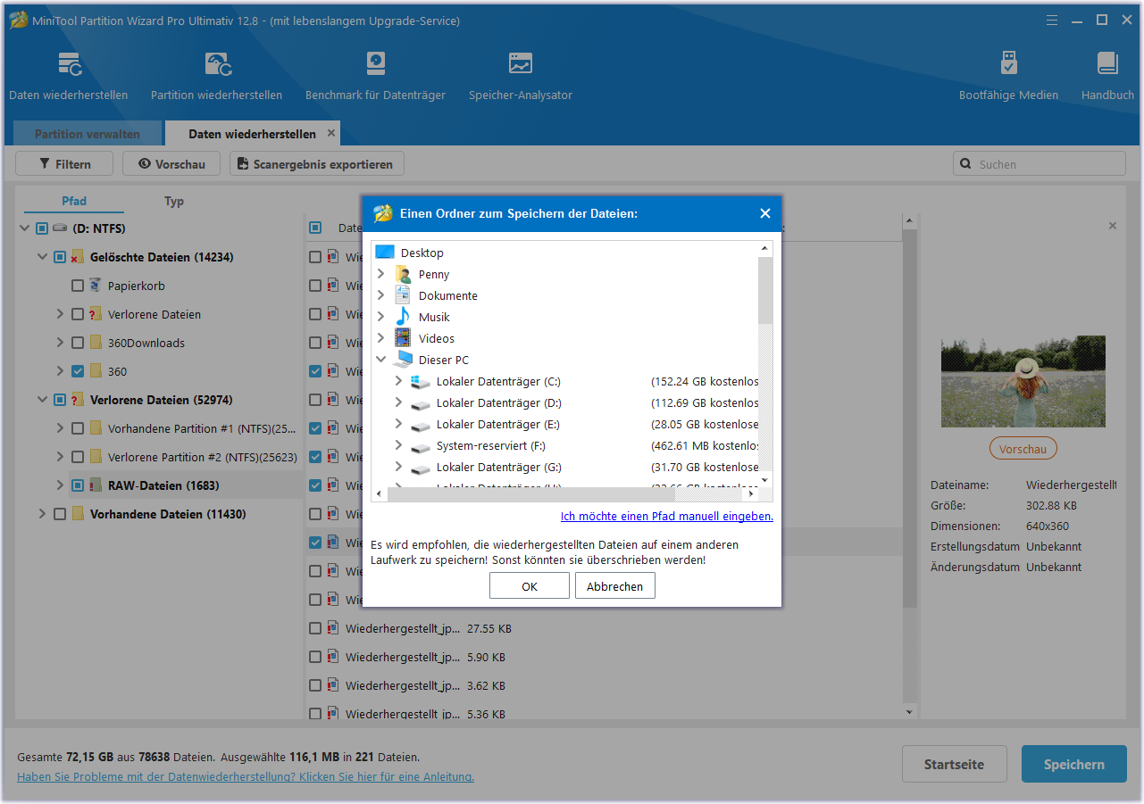Click the search magnifier icon
This screenshot has height=804, width=1144.
(965, 164)
